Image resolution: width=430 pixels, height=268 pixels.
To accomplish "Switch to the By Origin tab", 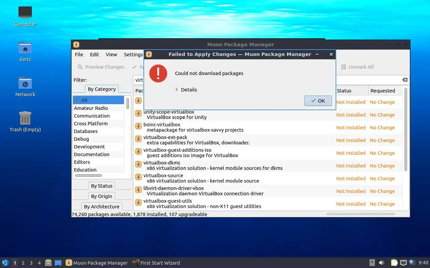I will pyautogui.click(x=101, y=196).
